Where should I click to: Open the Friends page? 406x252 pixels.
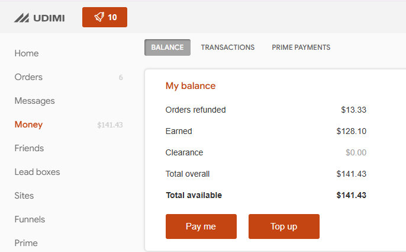pyautogui.click(x=29, y=148)
